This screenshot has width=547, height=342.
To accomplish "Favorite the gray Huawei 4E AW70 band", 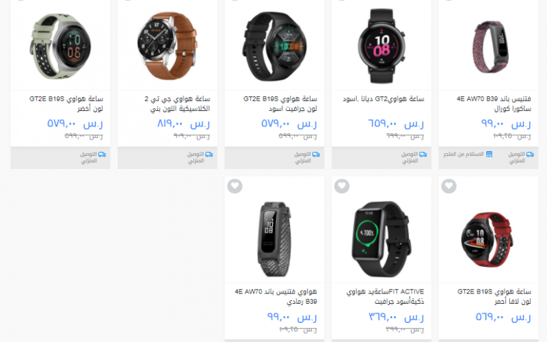I will click(x=235, y=186).
